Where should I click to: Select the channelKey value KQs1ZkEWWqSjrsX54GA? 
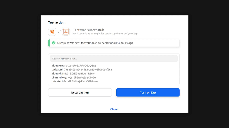click(82, 77)
